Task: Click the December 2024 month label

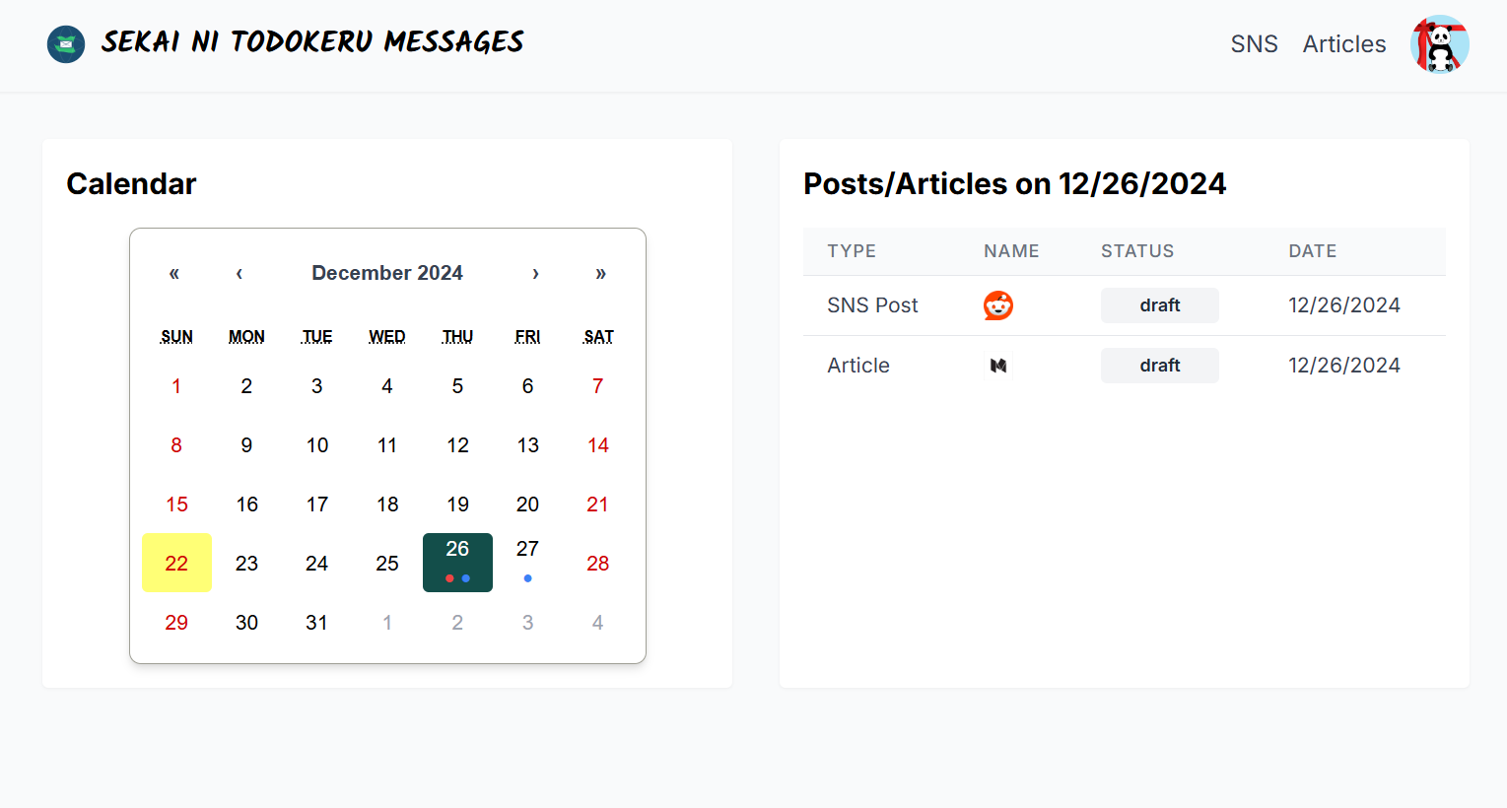Action: (387, 273)
